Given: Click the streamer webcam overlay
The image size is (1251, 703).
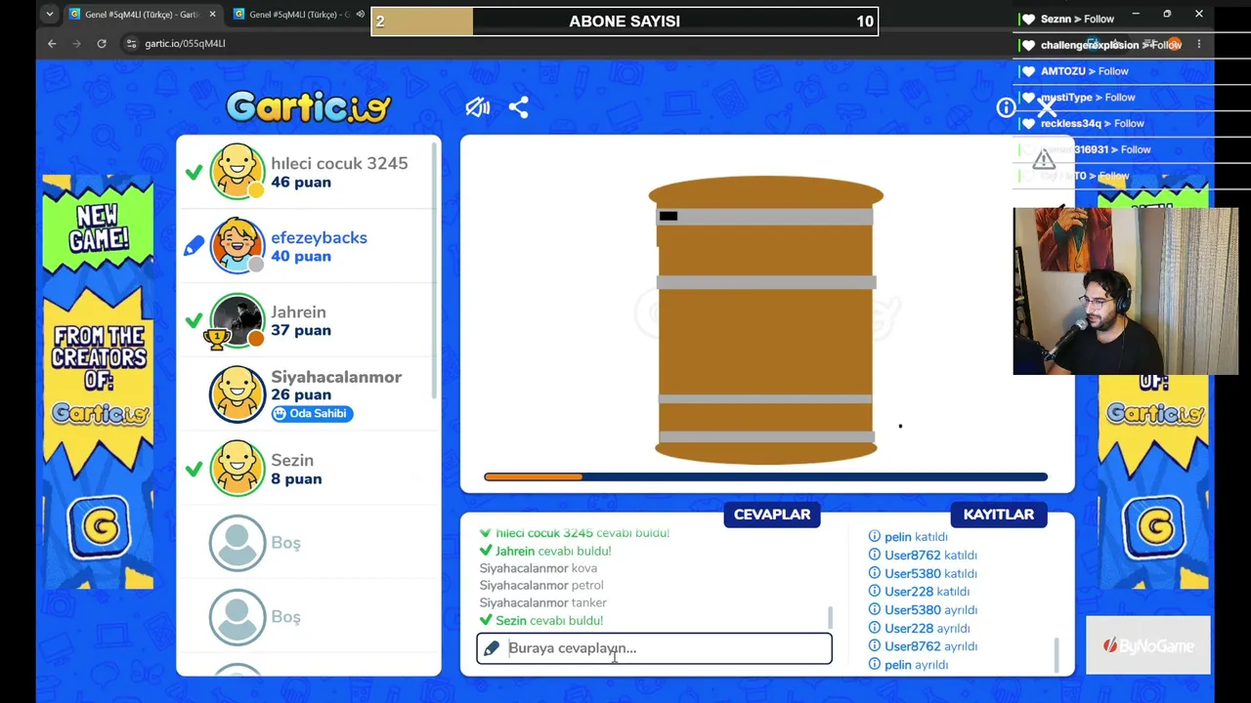Looking at the screenshot, I should tap(1126, 291).
